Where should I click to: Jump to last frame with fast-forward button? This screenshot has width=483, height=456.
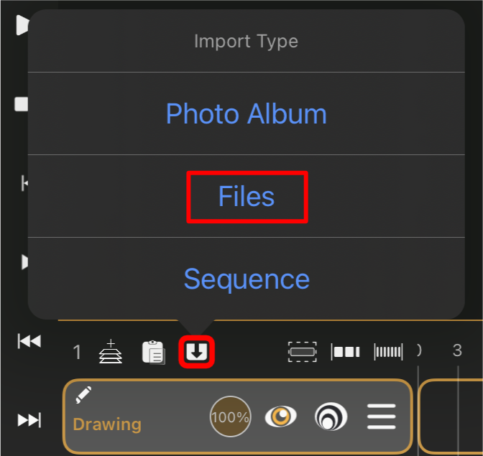29,420
